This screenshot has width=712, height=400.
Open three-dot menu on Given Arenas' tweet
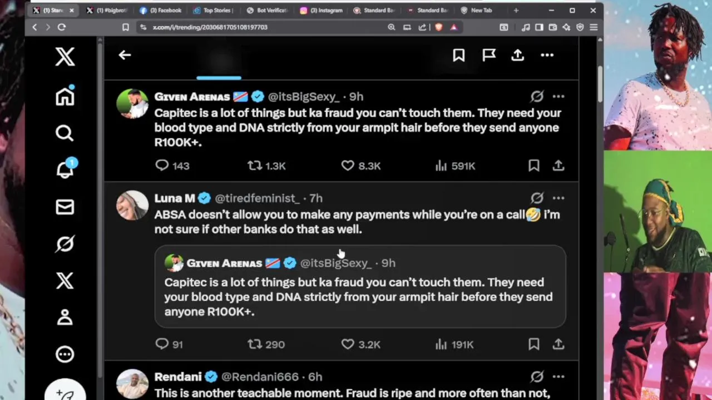[x=558, y=97]
